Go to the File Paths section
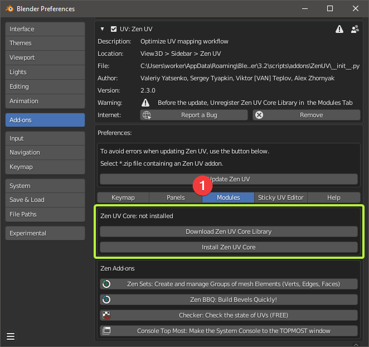Viewport: 369px width, 347px height. coord(45,214)
